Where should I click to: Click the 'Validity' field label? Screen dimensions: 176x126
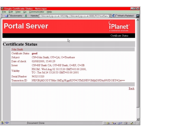[x=15, y=71]
